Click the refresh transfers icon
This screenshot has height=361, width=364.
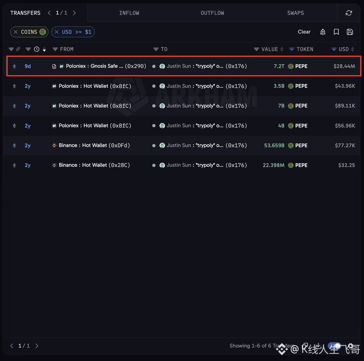tap(349, 13)
